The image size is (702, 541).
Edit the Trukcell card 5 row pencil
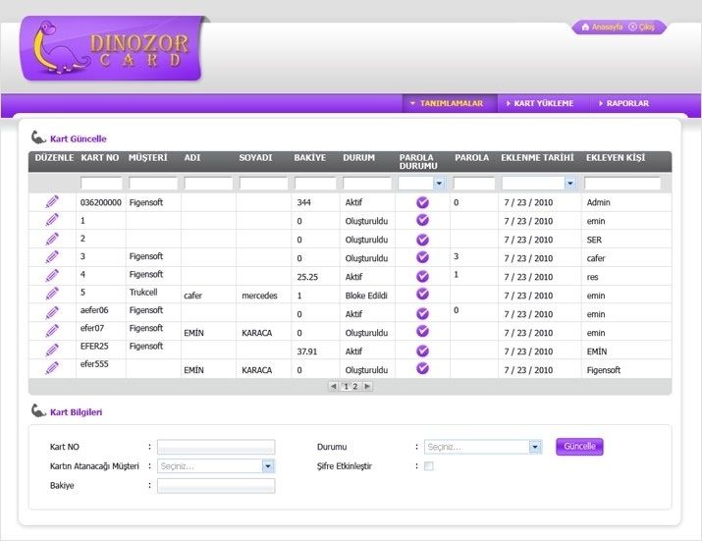[52, 294]
